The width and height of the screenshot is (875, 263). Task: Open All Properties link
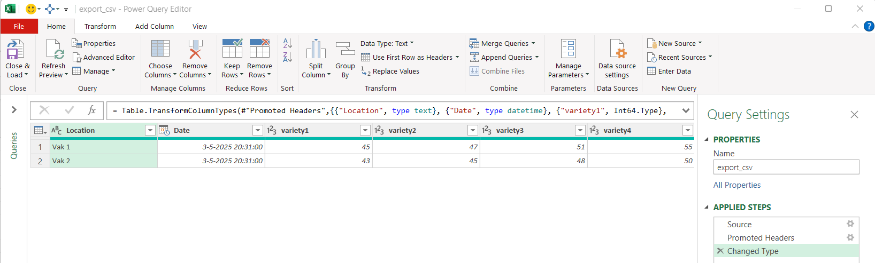[x=737, y=185]
